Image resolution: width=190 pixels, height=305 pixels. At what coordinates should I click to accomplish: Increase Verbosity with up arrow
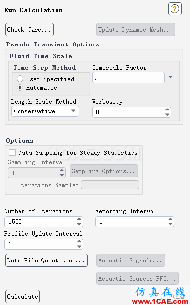167,109
